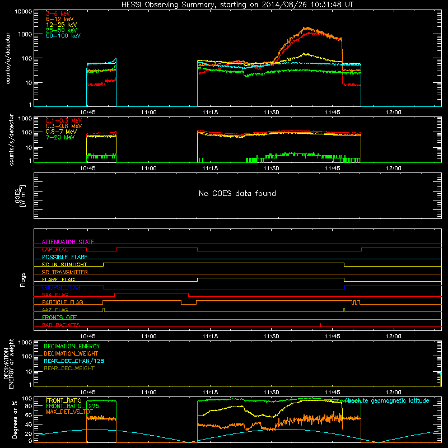Viewport: 448px width, 448px height.
Task: Click the 0.1-0.3 MeV legend entry
Action: pos(64,120)
